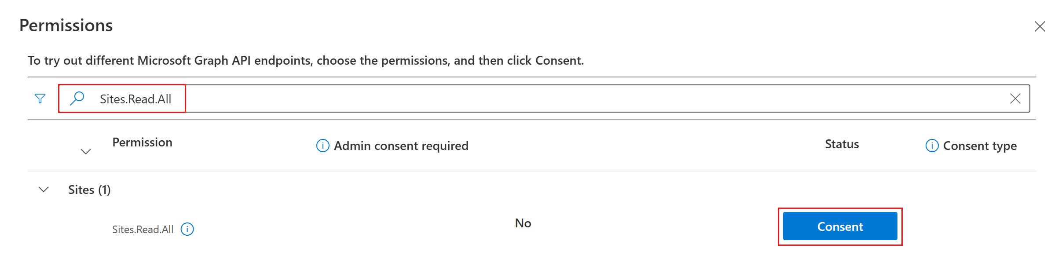Click the filter icon left of search
Image resolution: width=1062 pixels, height=270 pixels.
pos(40,98)
